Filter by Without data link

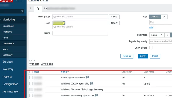(47, 64)
